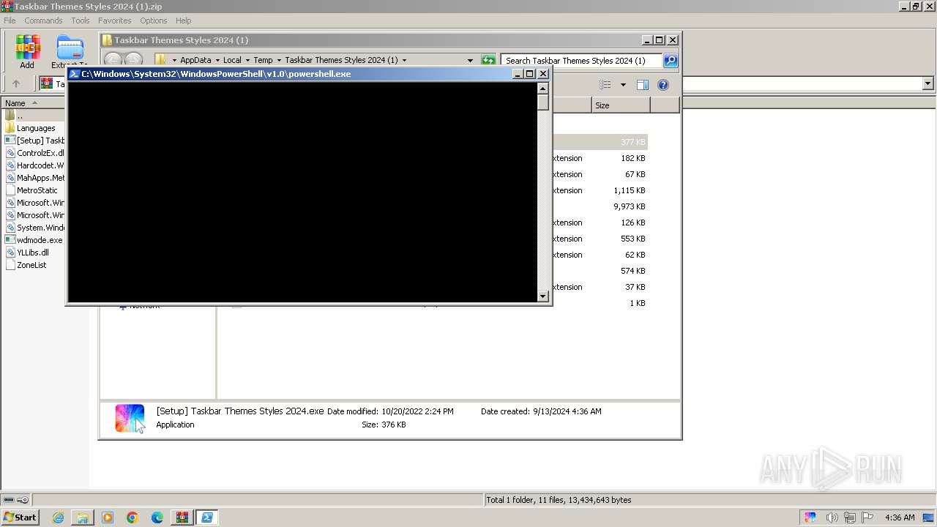Click the Temp breadcrumb segment
937x527 pixels.
coord(263,61)
